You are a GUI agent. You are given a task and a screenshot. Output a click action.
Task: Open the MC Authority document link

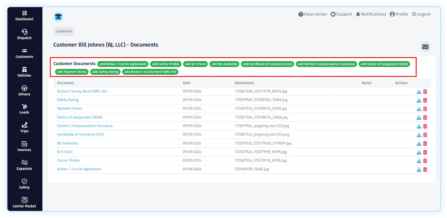click(x=67, y=143)
